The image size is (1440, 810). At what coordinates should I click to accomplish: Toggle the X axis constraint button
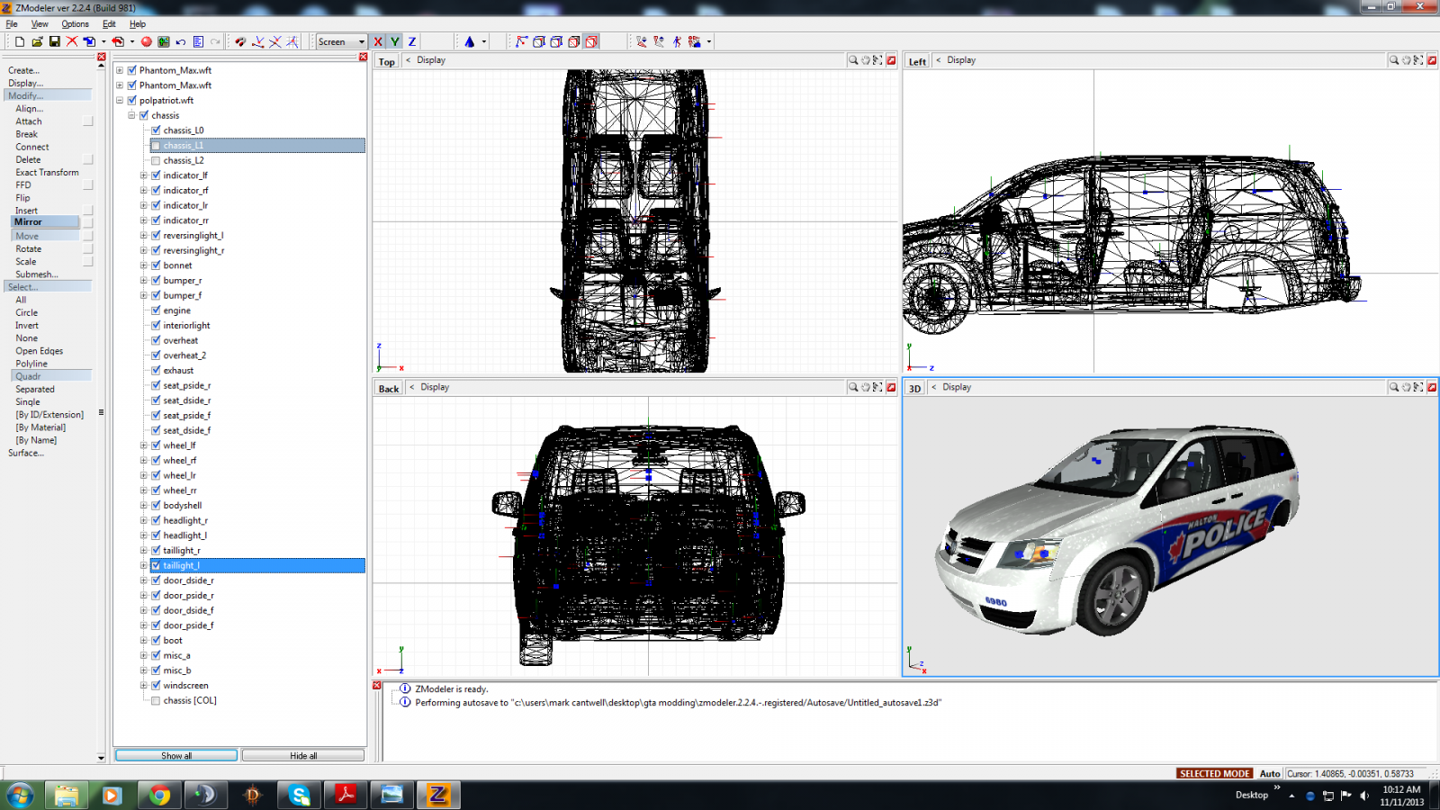pyautogui.click(x=378, y=41)
